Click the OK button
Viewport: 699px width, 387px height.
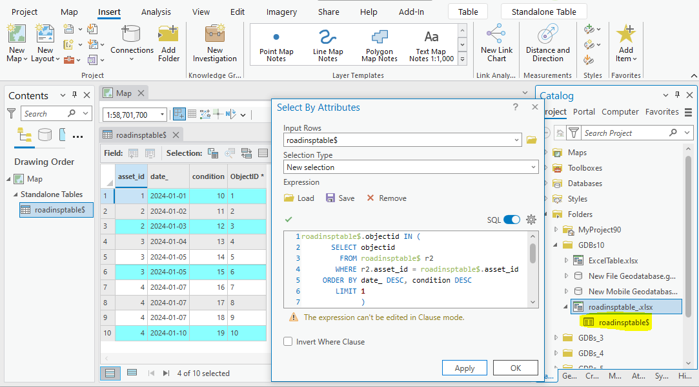515,368
